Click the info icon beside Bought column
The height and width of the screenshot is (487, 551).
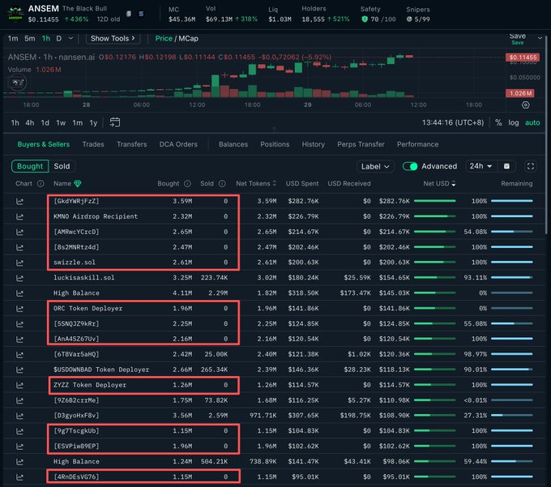pyautogui.click(x=188, y=183)
